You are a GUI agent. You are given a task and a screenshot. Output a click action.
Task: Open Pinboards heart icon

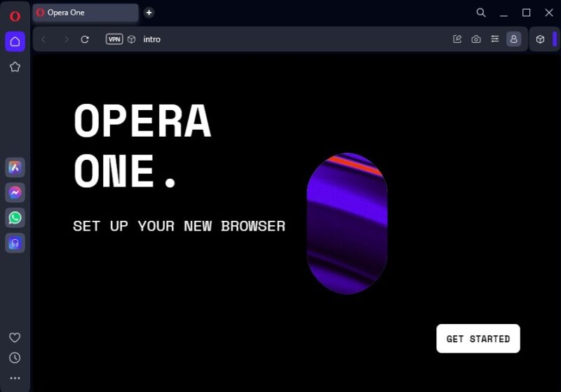[x=15, y=337]
